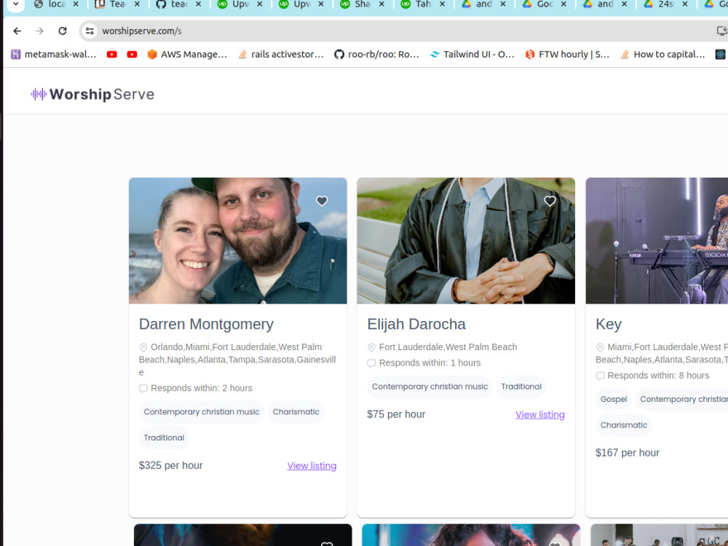Click Darren's Contemporary christian music tag
Viewport: 728px width, 546px height.
coord(202,412)
